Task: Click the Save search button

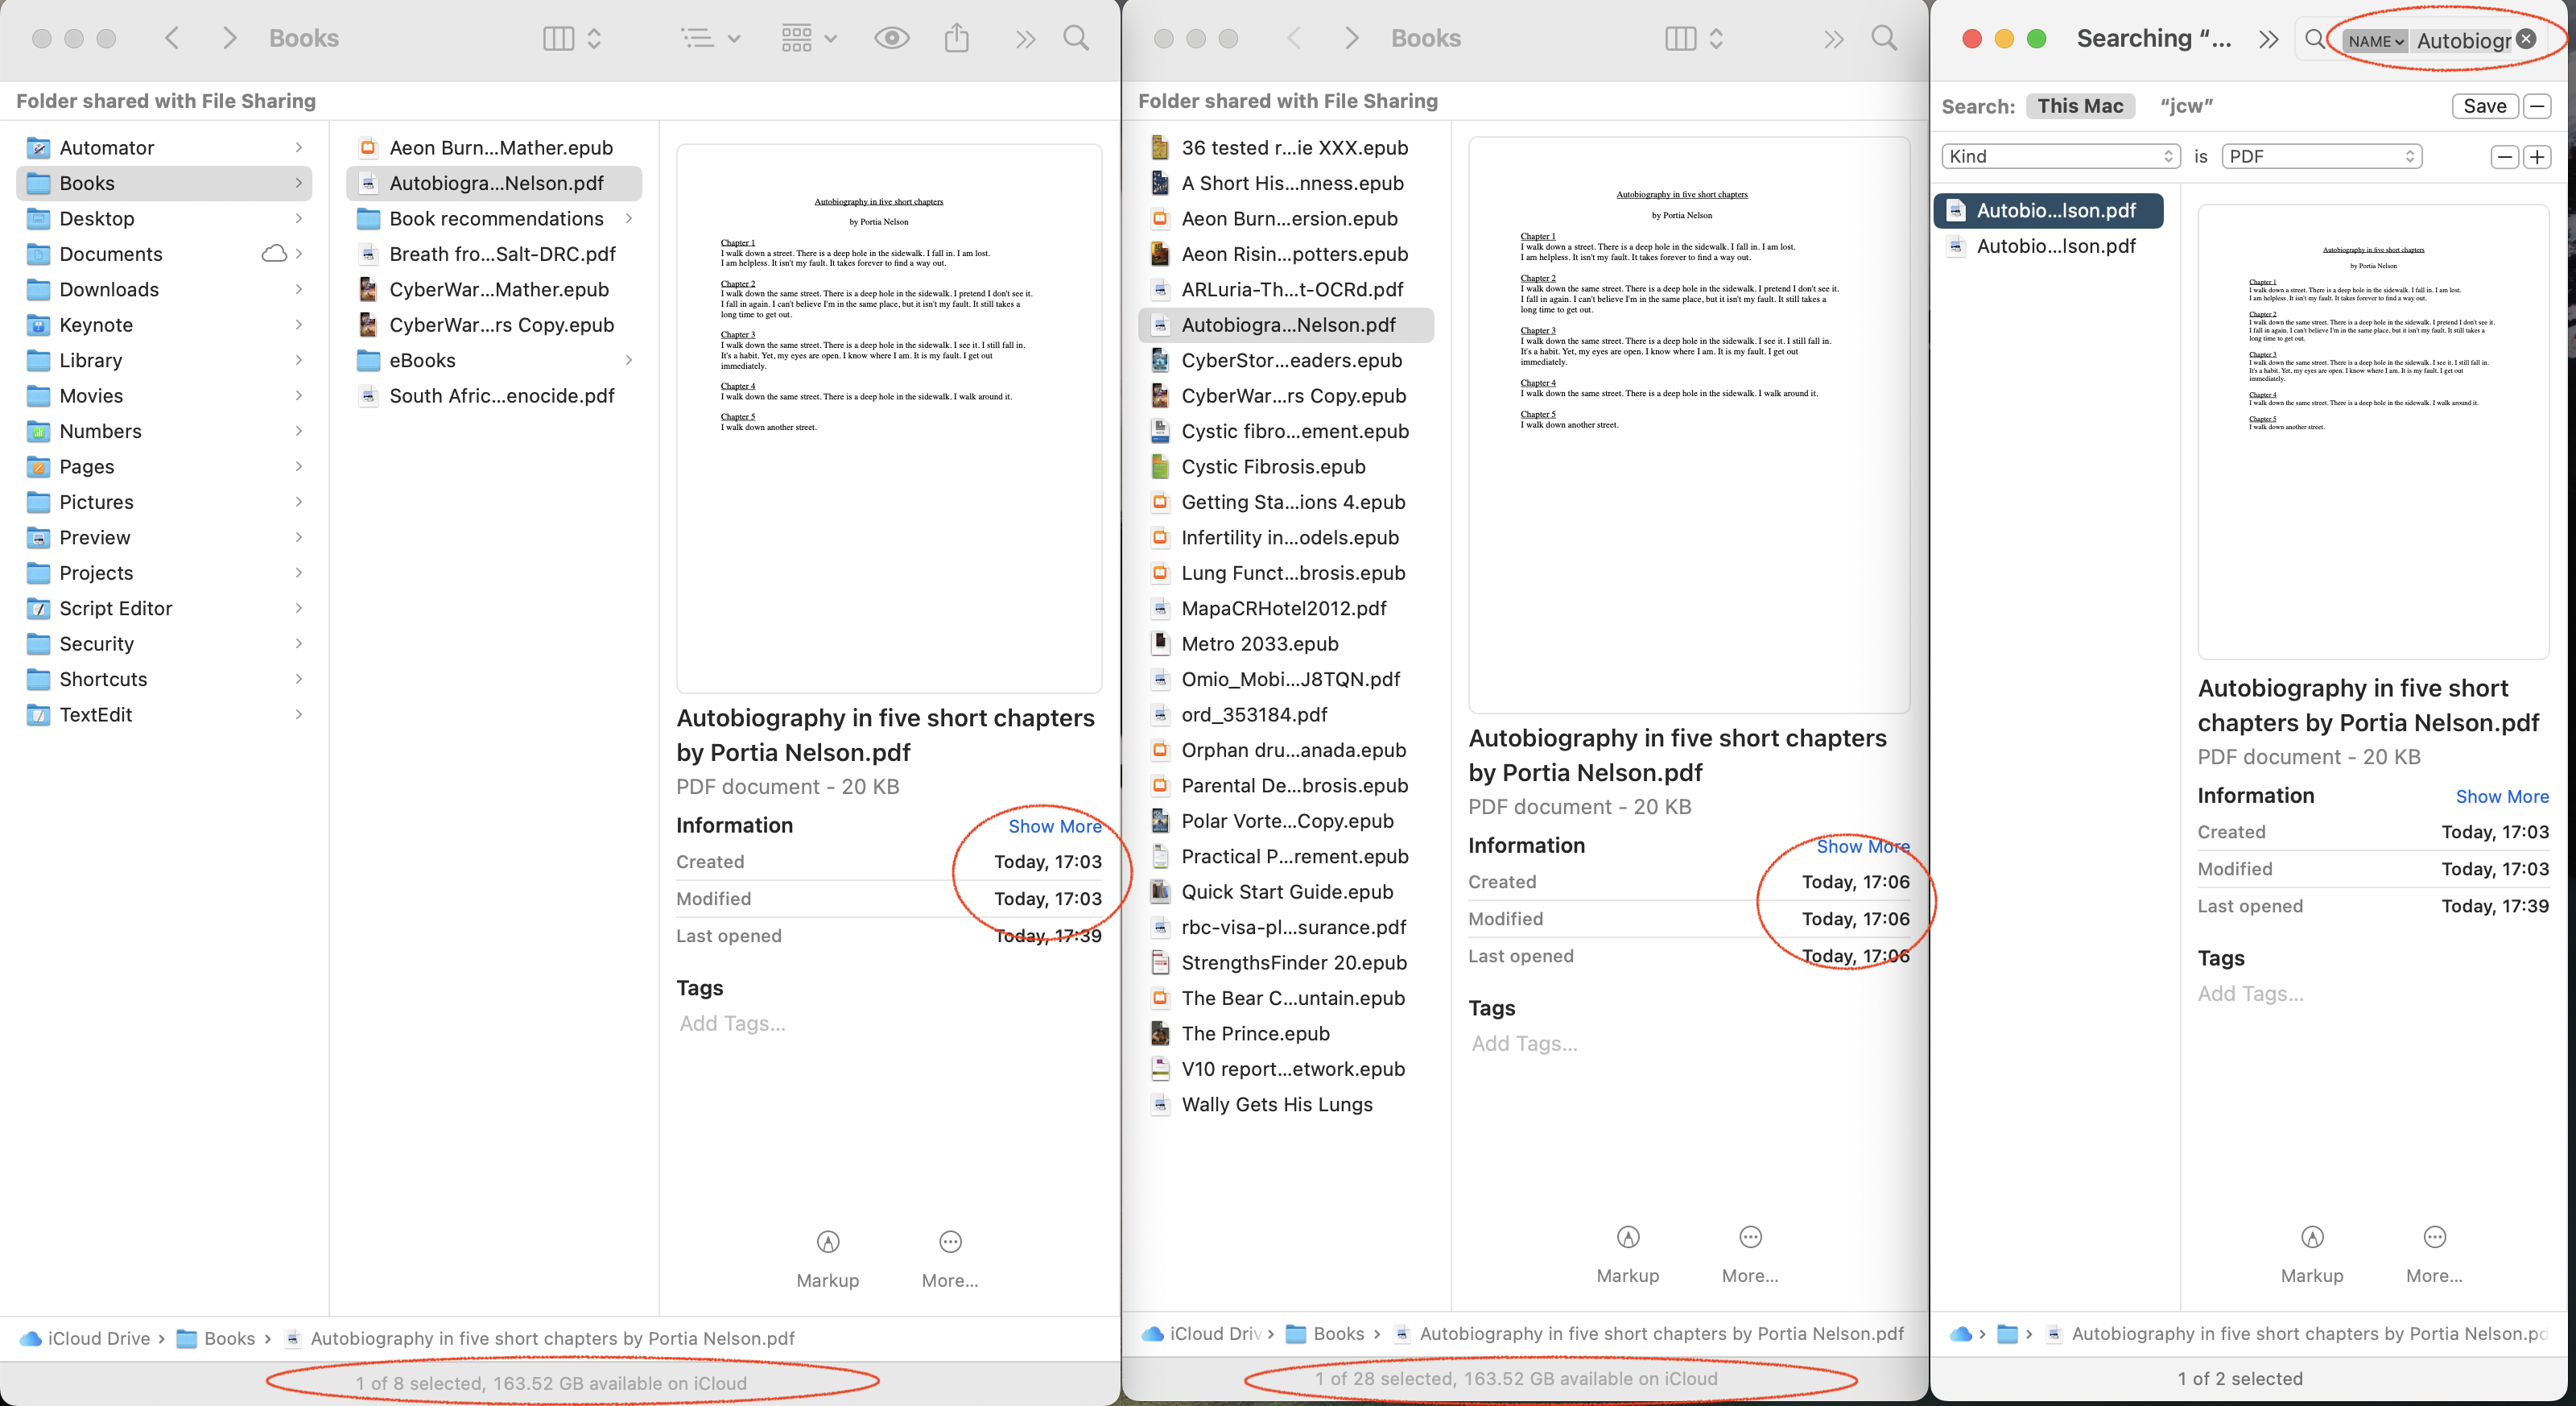Action: point(2484,106)
